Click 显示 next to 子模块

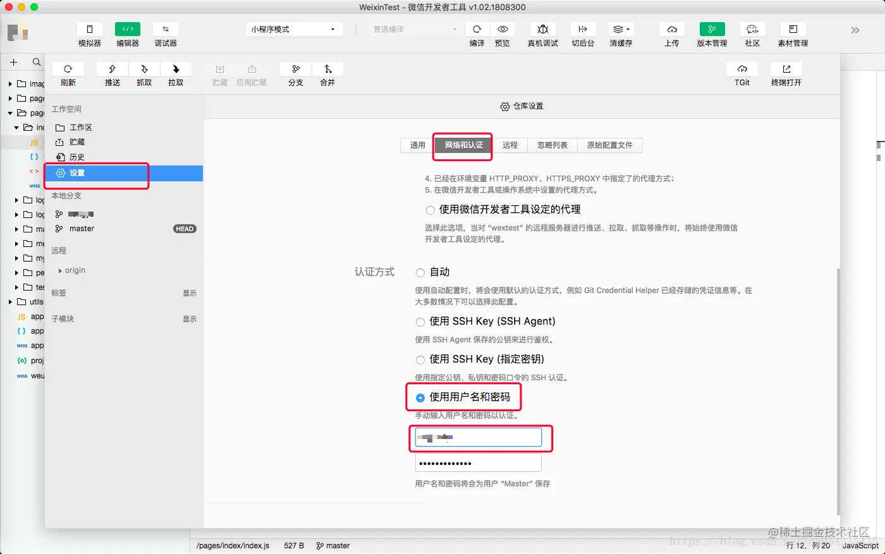190,319
